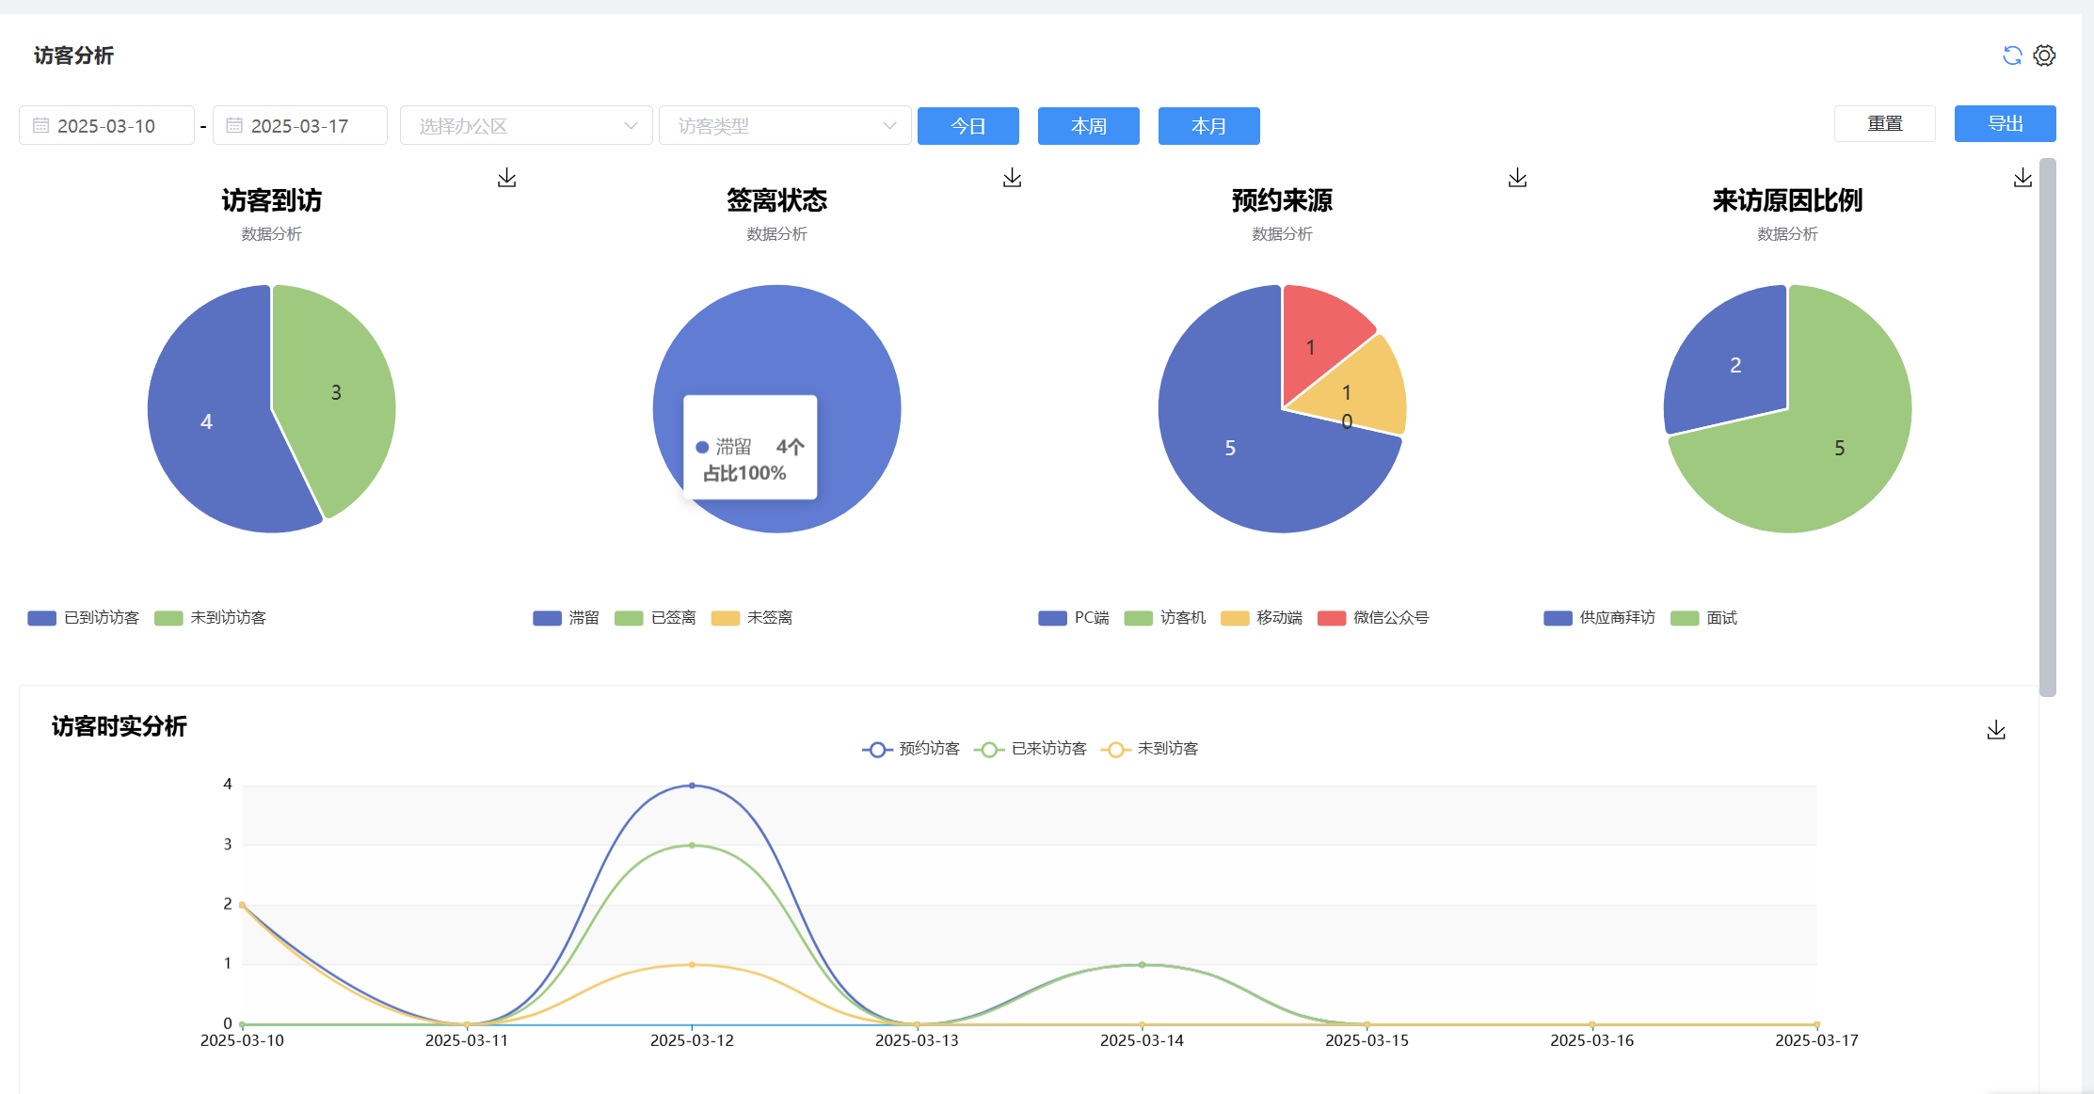Toggle 访客机 legend item
Screen dimensions: 2094x1094
[x=1165, y=618]
